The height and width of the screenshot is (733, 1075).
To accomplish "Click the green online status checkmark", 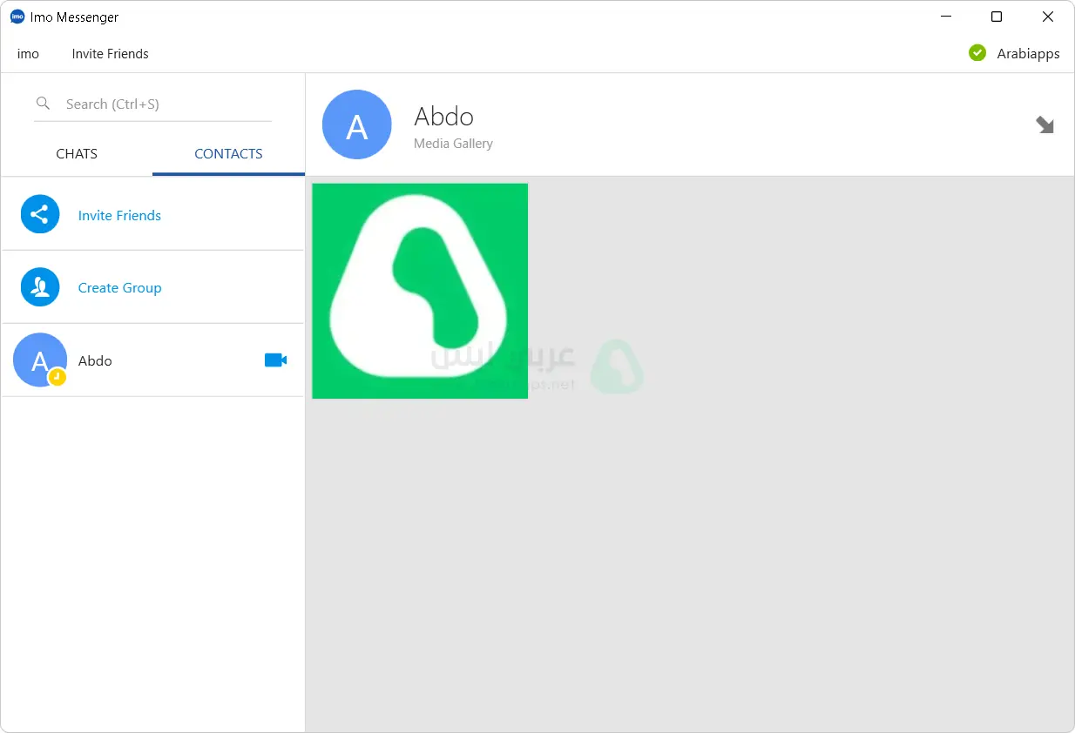I will [x=977, y=53].
